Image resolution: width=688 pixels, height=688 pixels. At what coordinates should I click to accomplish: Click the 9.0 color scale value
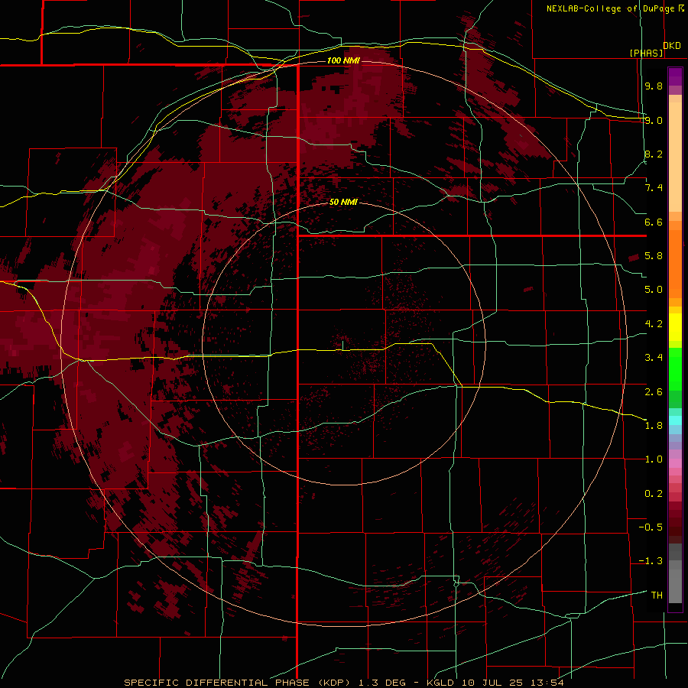pos(654,120)
